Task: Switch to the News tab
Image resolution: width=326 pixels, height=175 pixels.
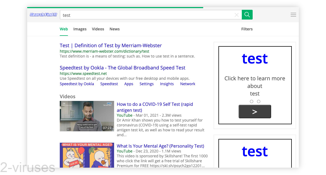Action: (x=114, y=29)
